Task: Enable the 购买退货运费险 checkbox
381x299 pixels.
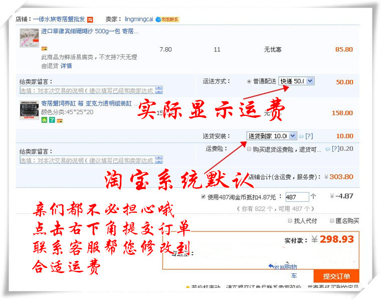Action: coord(249,149)
